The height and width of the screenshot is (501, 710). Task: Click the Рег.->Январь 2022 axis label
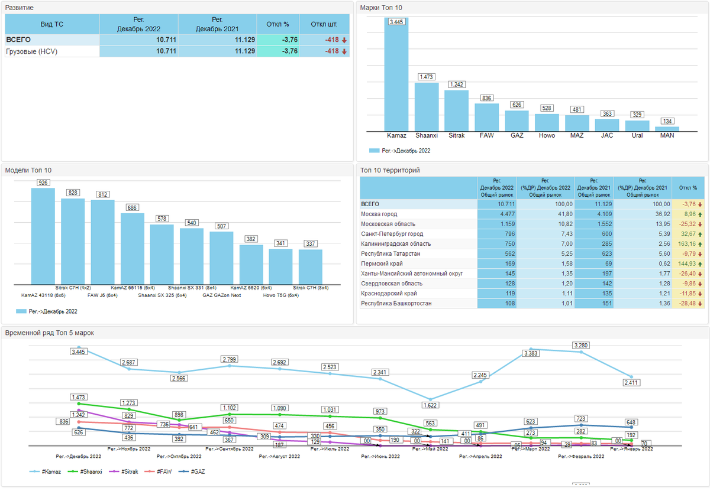[631, 449]
